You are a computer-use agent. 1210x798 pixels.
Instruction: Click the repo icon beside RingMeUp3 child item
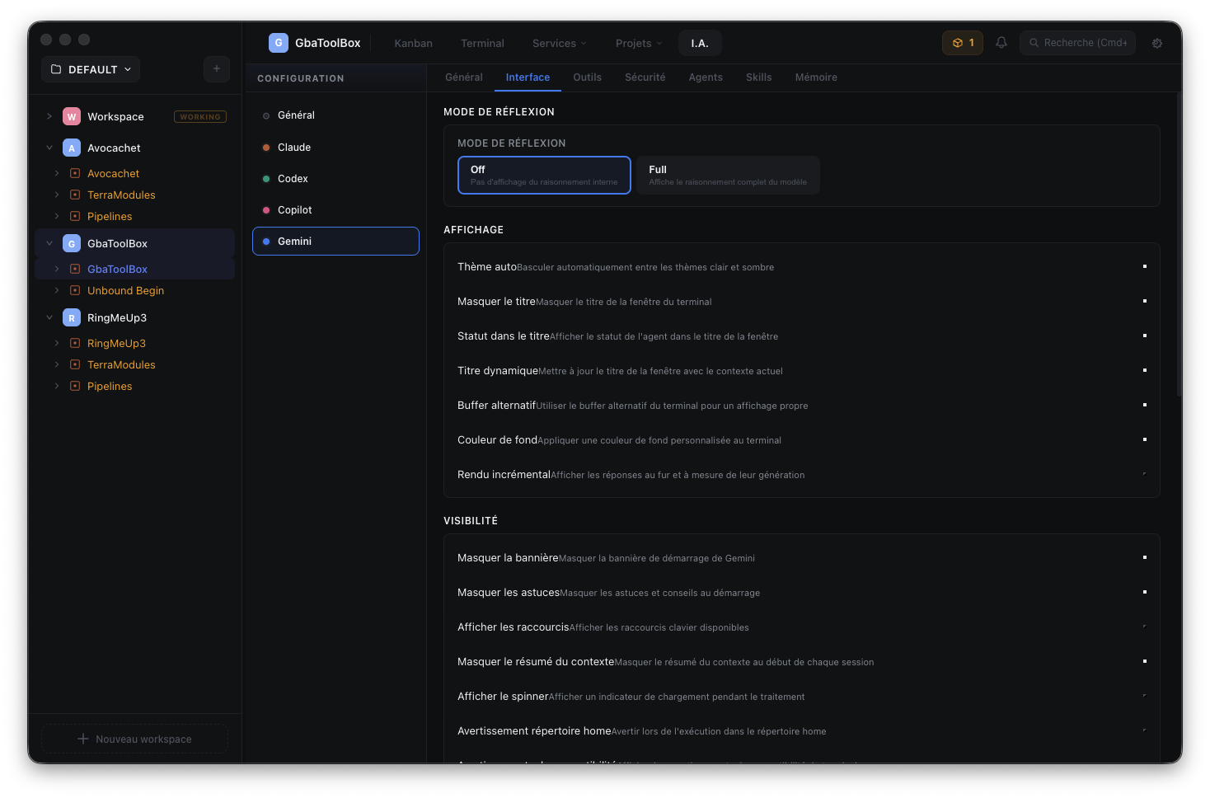tap(75, 343)
